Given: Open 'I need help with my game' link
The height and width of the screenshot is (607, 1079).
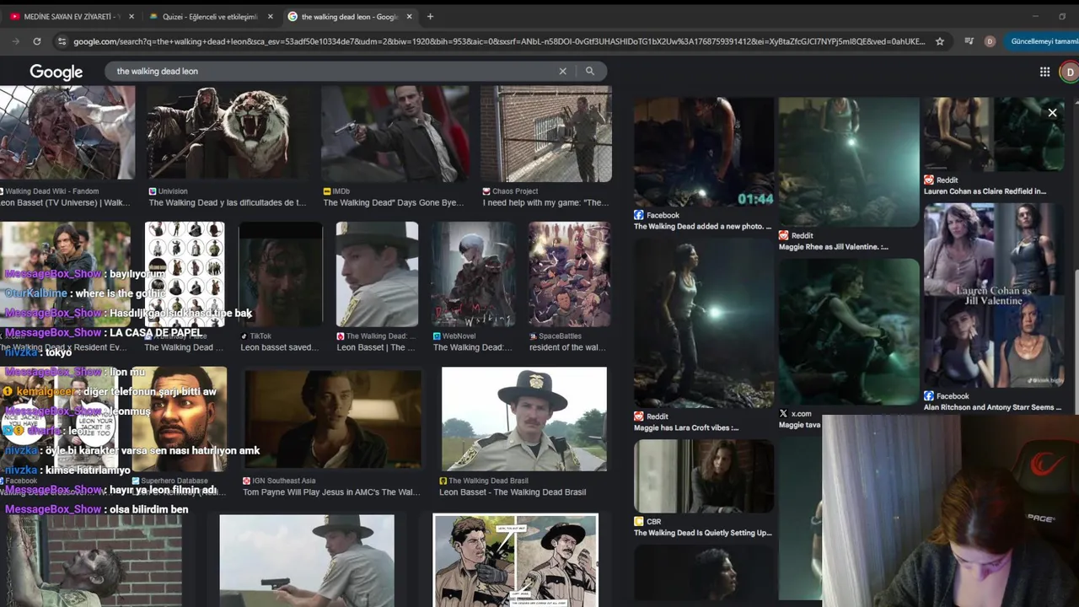Looking at the screenshot, I should click(545, 203).
